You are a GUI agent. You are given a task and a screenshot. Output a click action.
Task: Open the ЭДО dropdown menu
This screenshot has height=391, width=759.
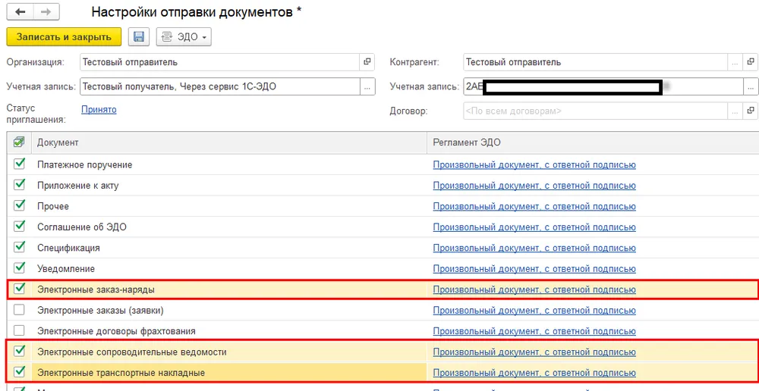(184, 36)
